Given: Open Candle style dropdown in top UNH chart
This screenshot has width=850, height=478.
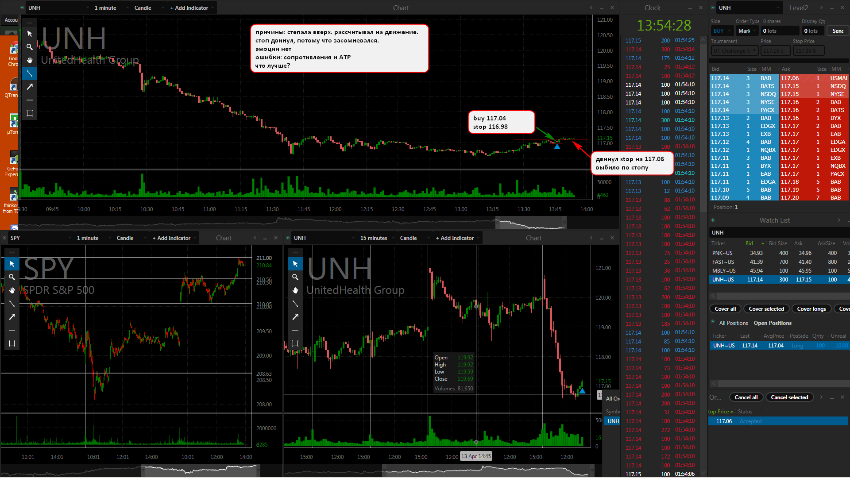Looking at the screenshot, I should pyautogui.click(x=149, y=8).
